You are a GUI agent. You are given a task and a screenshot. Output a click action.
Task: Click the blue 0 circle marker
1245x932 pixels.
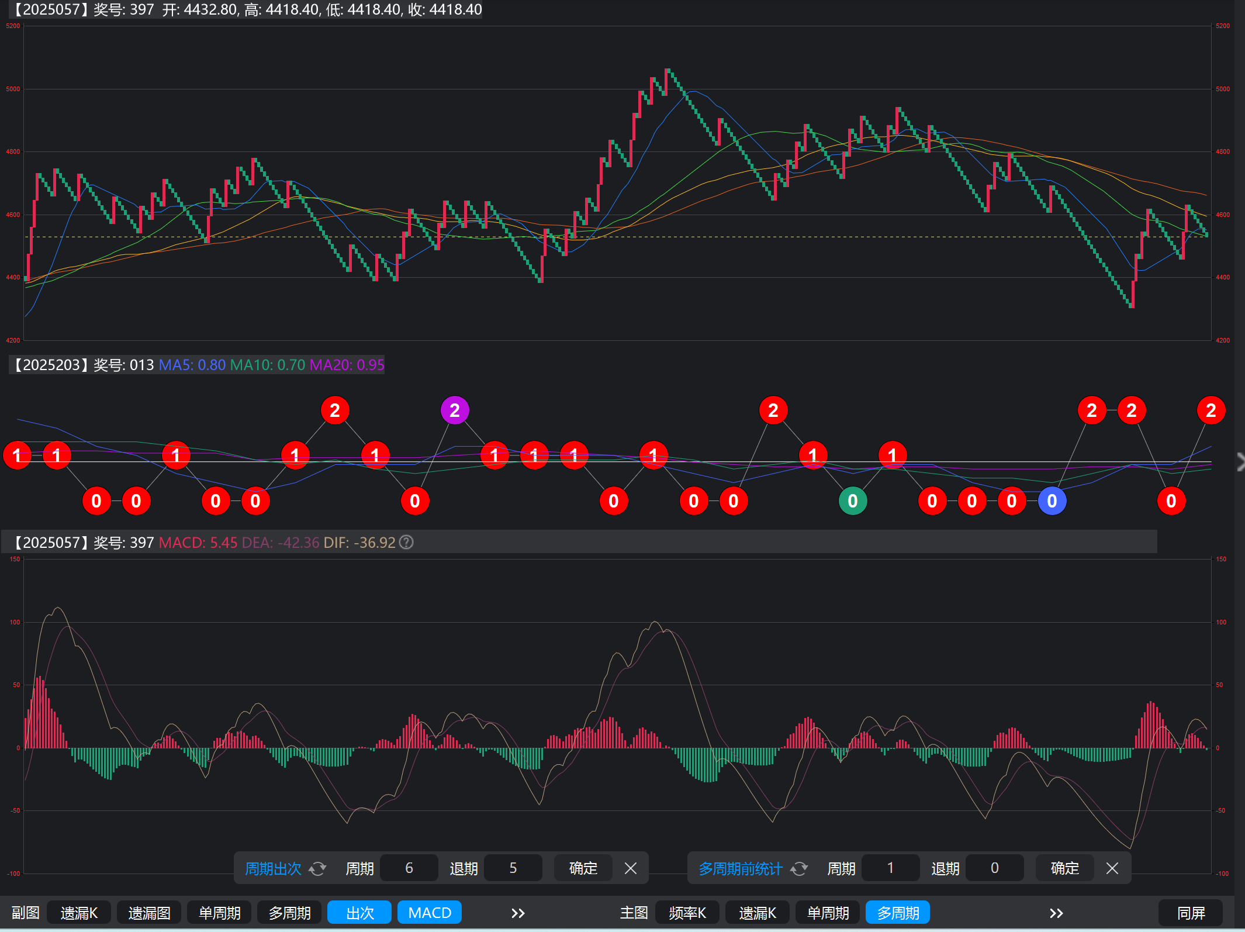(x=1052, y=501)
